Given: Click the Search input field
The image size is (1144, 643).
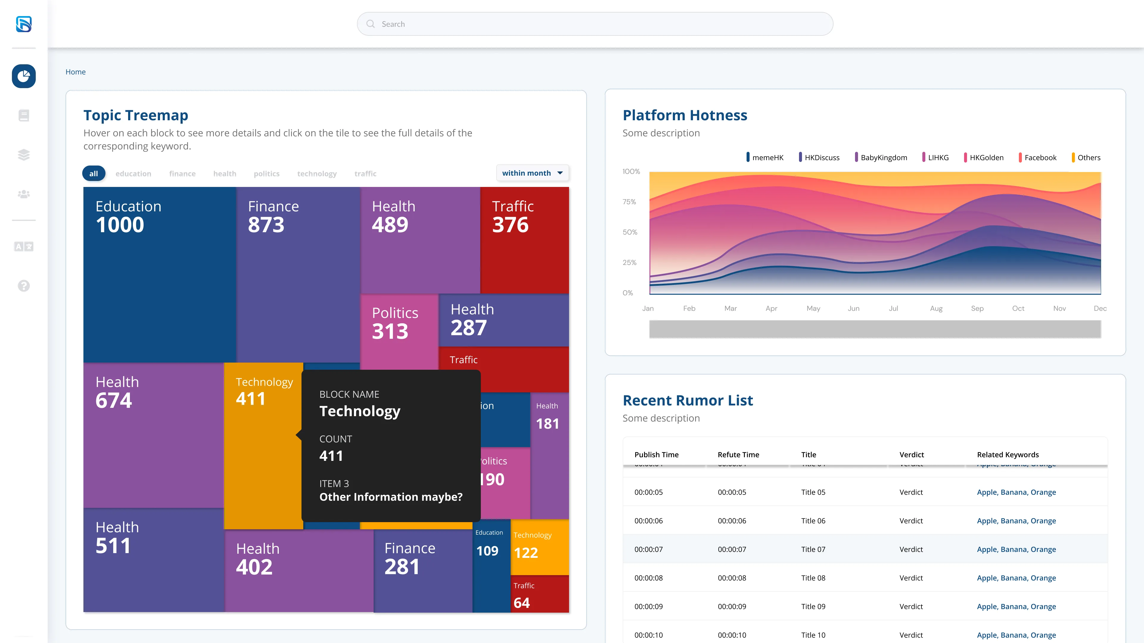Looking at the screenshot, I should [595, 24].
